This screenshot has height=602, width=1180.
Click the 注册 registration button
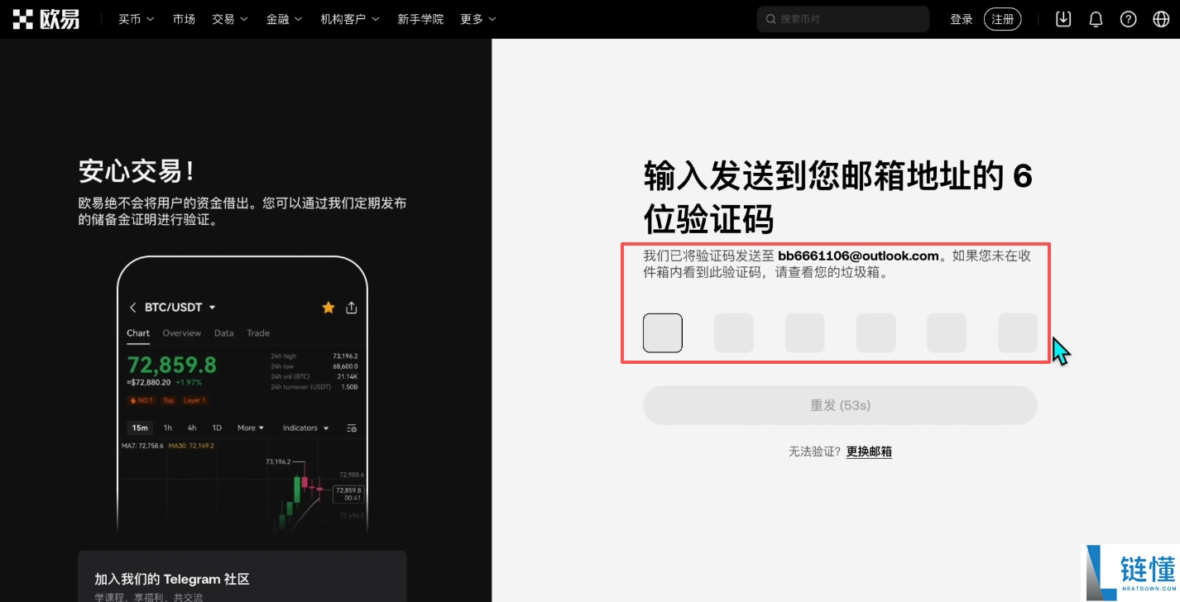1002,18
